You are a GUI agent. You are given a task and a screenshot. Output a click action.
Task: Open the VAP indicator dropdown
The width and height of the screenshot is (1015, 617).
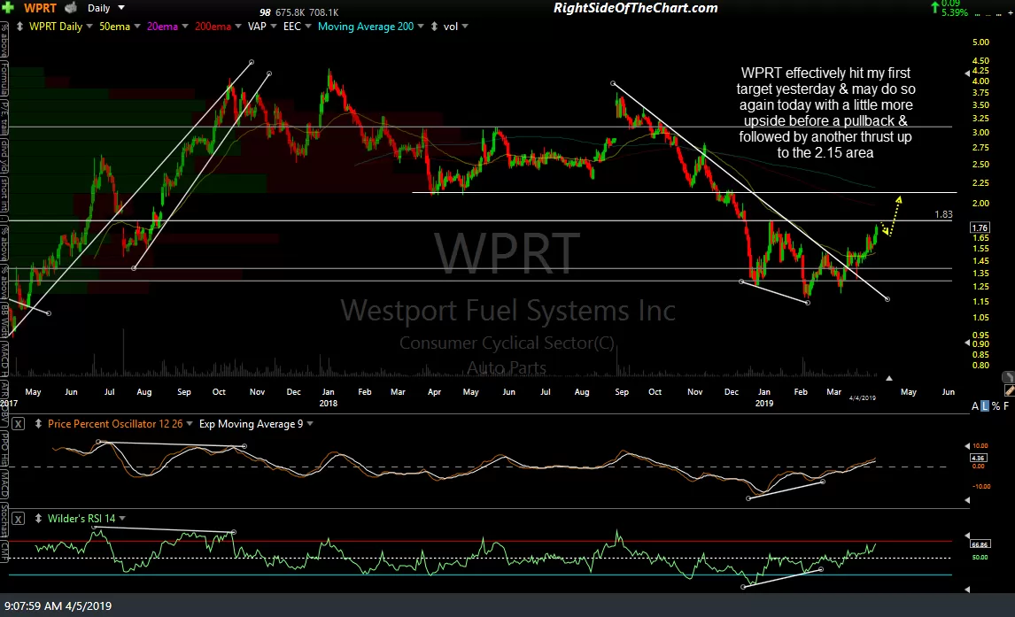(274, 27)
